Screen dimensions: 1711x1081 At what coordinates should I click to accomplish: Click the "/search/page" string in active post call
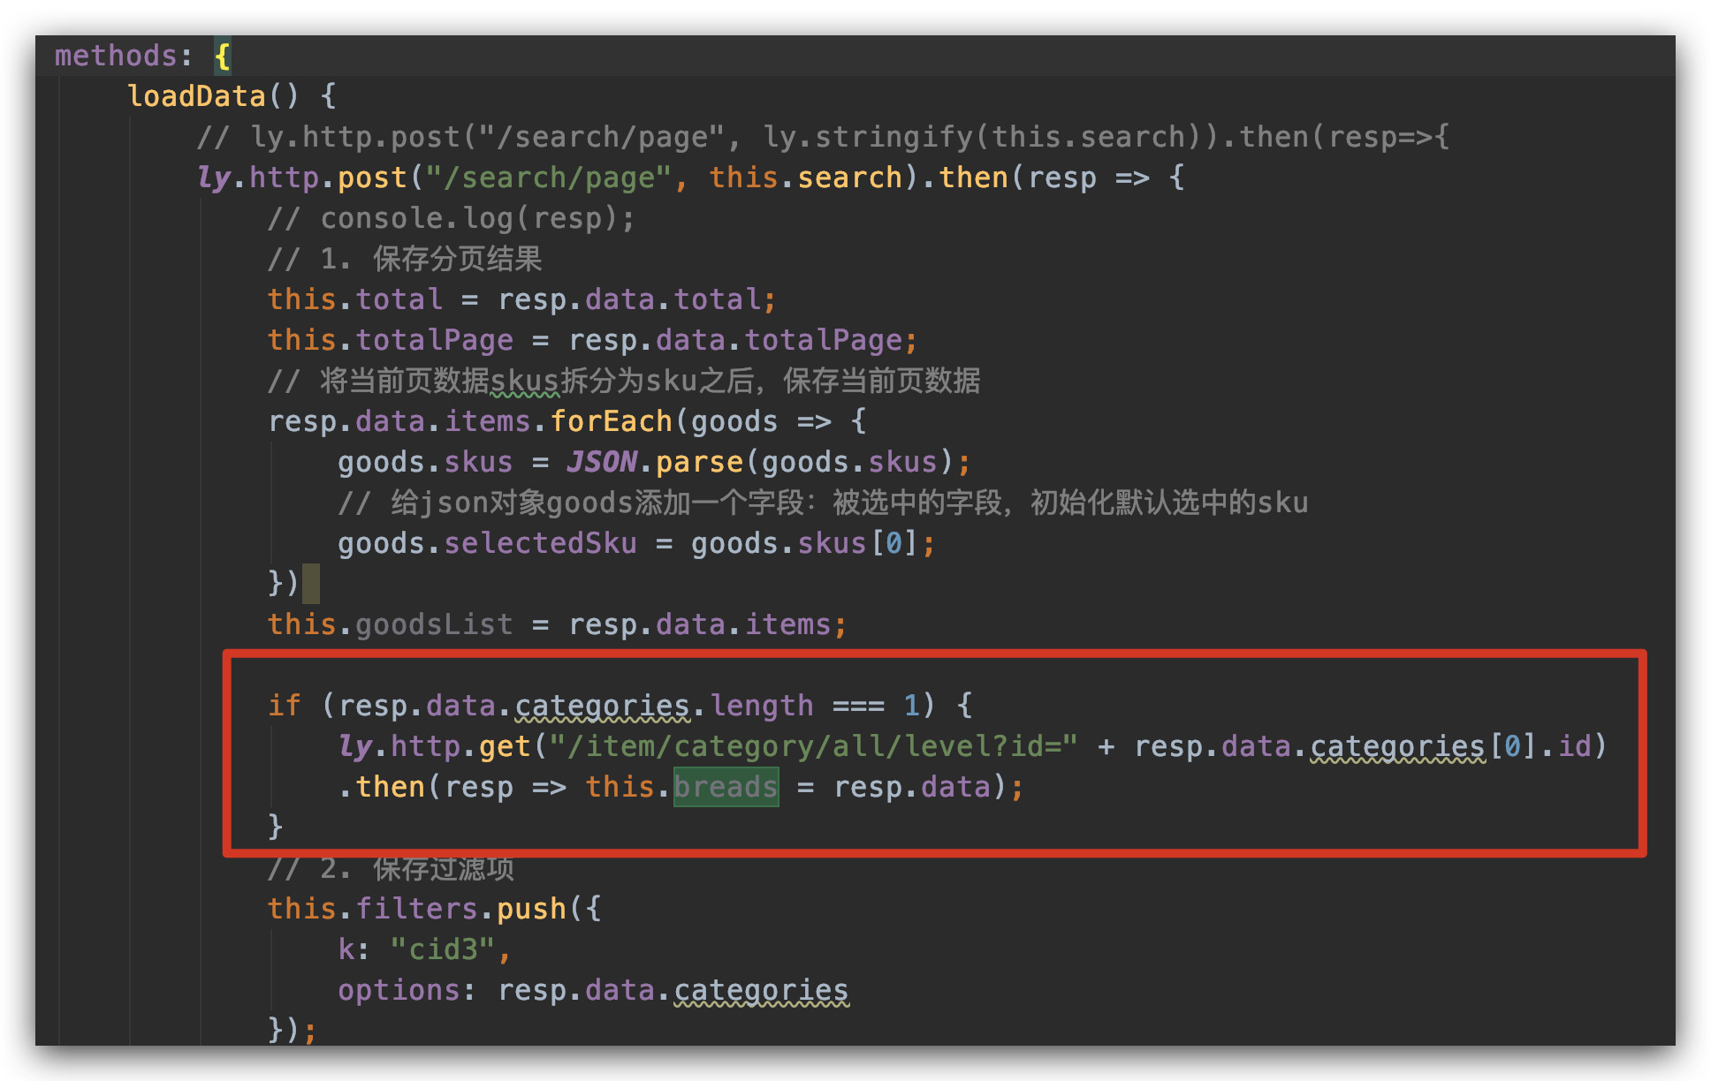548,178
